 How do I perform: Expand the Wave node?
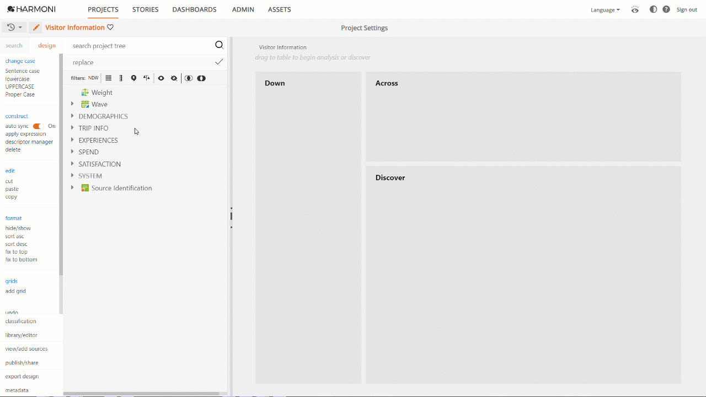pos(72,104)
